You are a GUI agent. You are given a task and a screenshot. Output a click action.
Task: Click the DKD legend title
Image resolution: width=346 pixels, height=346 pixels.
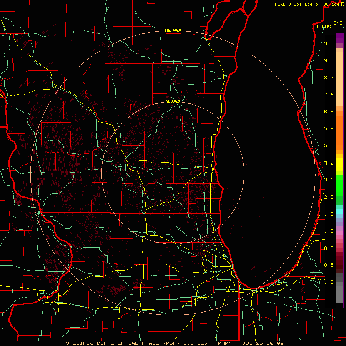(338, 23)
